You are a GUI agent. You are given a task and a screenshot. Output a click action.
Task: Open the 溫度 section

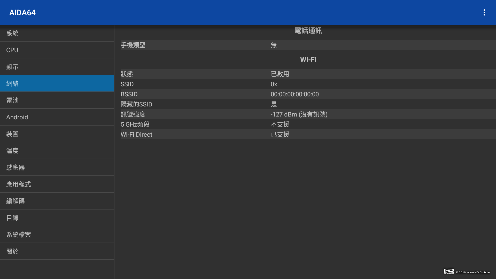click(x=57, y=151)
